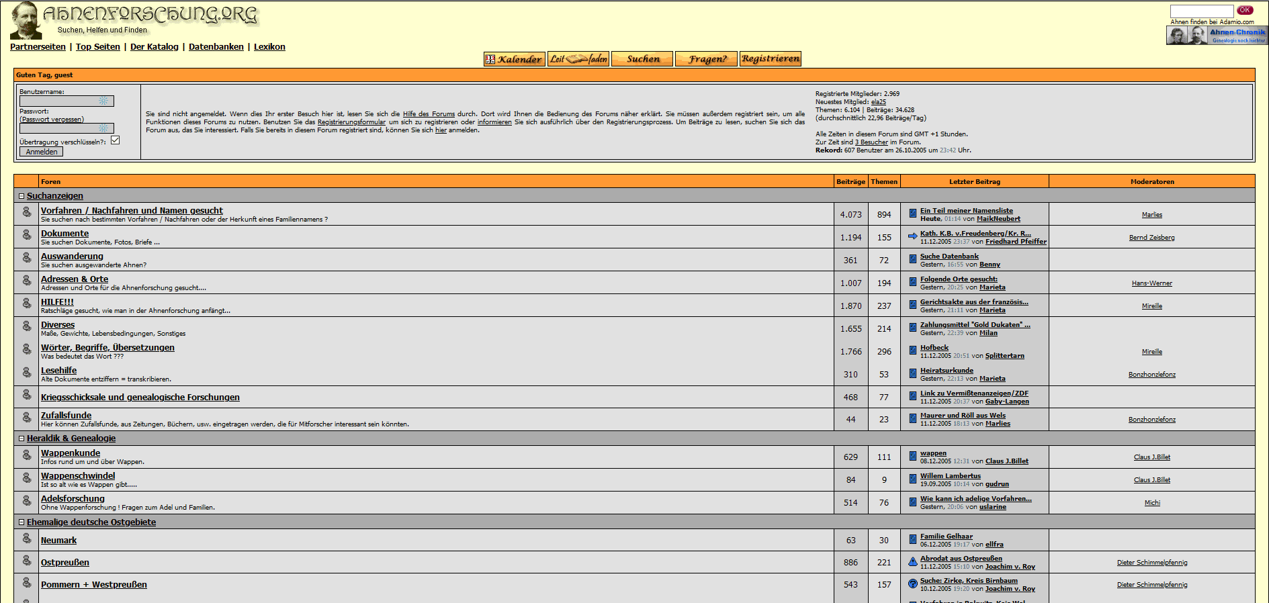Open the Kalender menu button
The image size is (1269, 603).
tap(514, 59)
